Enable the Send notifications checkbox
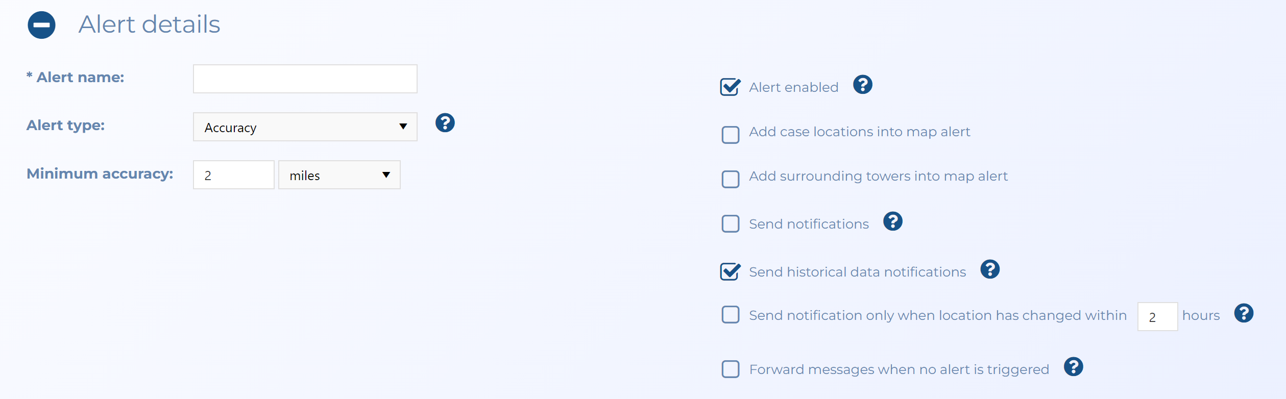Viewport: 1286px width, 399px height. 730,223
